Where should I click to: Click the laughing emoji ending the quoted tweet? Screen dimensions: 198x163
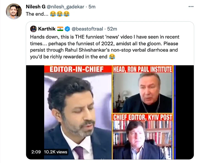(x=112, y=57)
